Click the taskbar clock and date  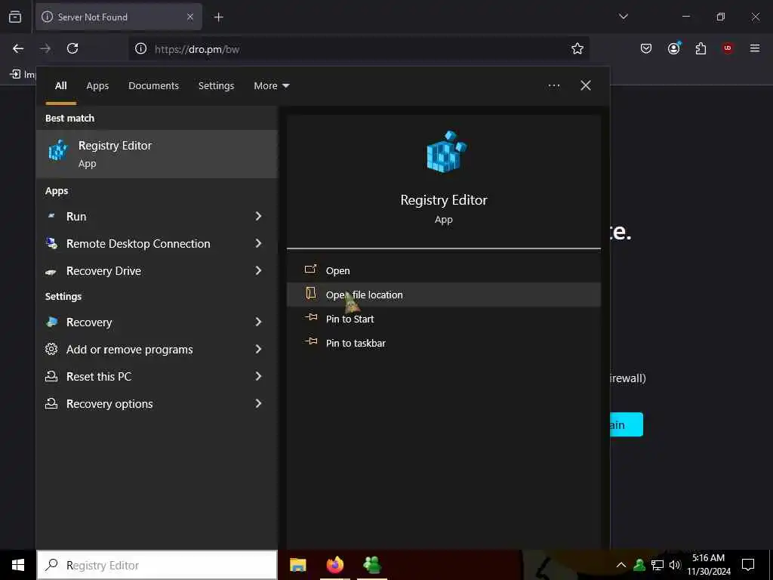pyautogui.click(x=708, y=565)
